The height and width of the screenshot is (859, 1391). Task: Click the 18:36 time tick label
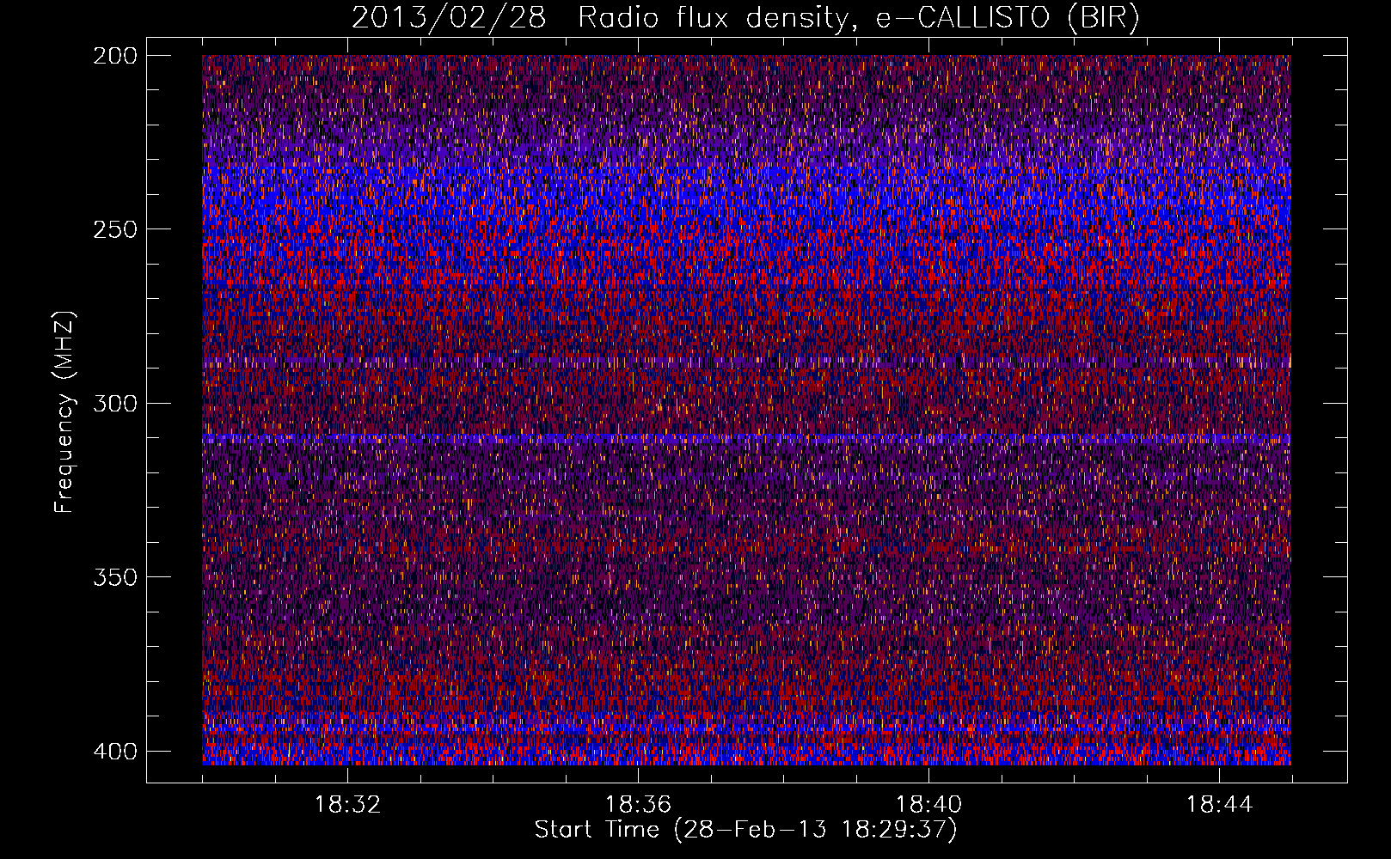click(638, 805)
